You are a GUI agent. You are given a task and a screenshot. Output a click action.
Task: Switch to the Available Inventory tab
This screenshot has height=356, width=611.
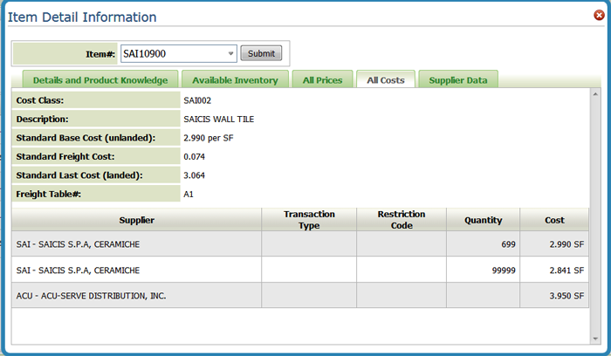tap(235, 80)
